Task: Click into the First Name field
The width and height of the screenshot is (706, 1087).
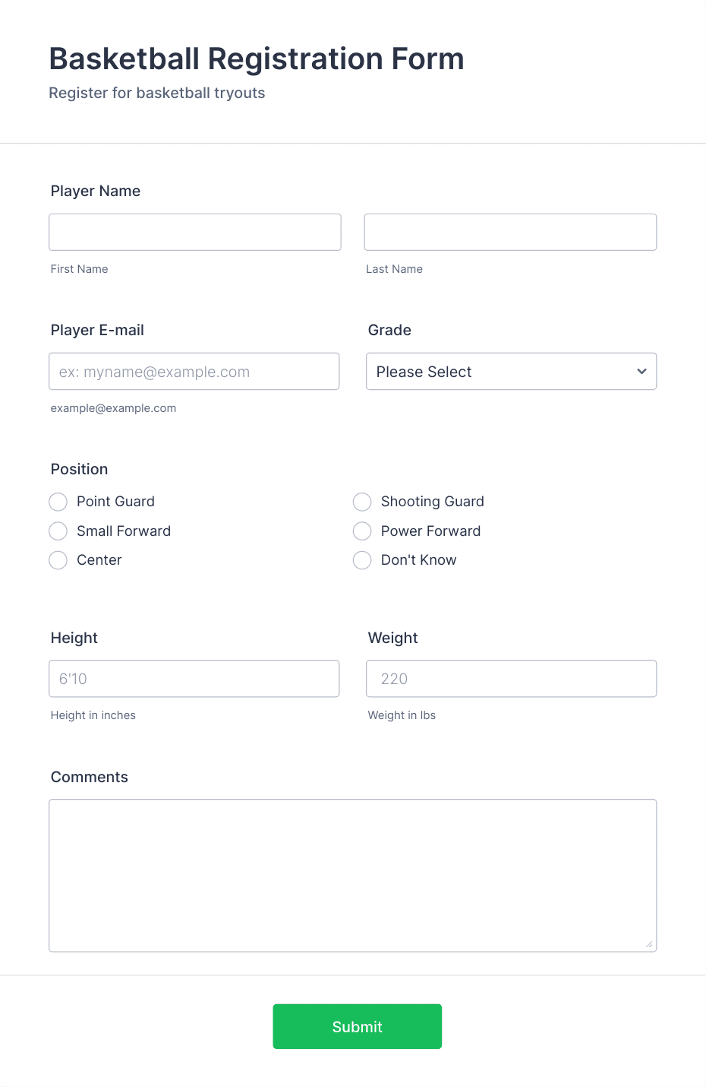Action: tap(194, 232)
